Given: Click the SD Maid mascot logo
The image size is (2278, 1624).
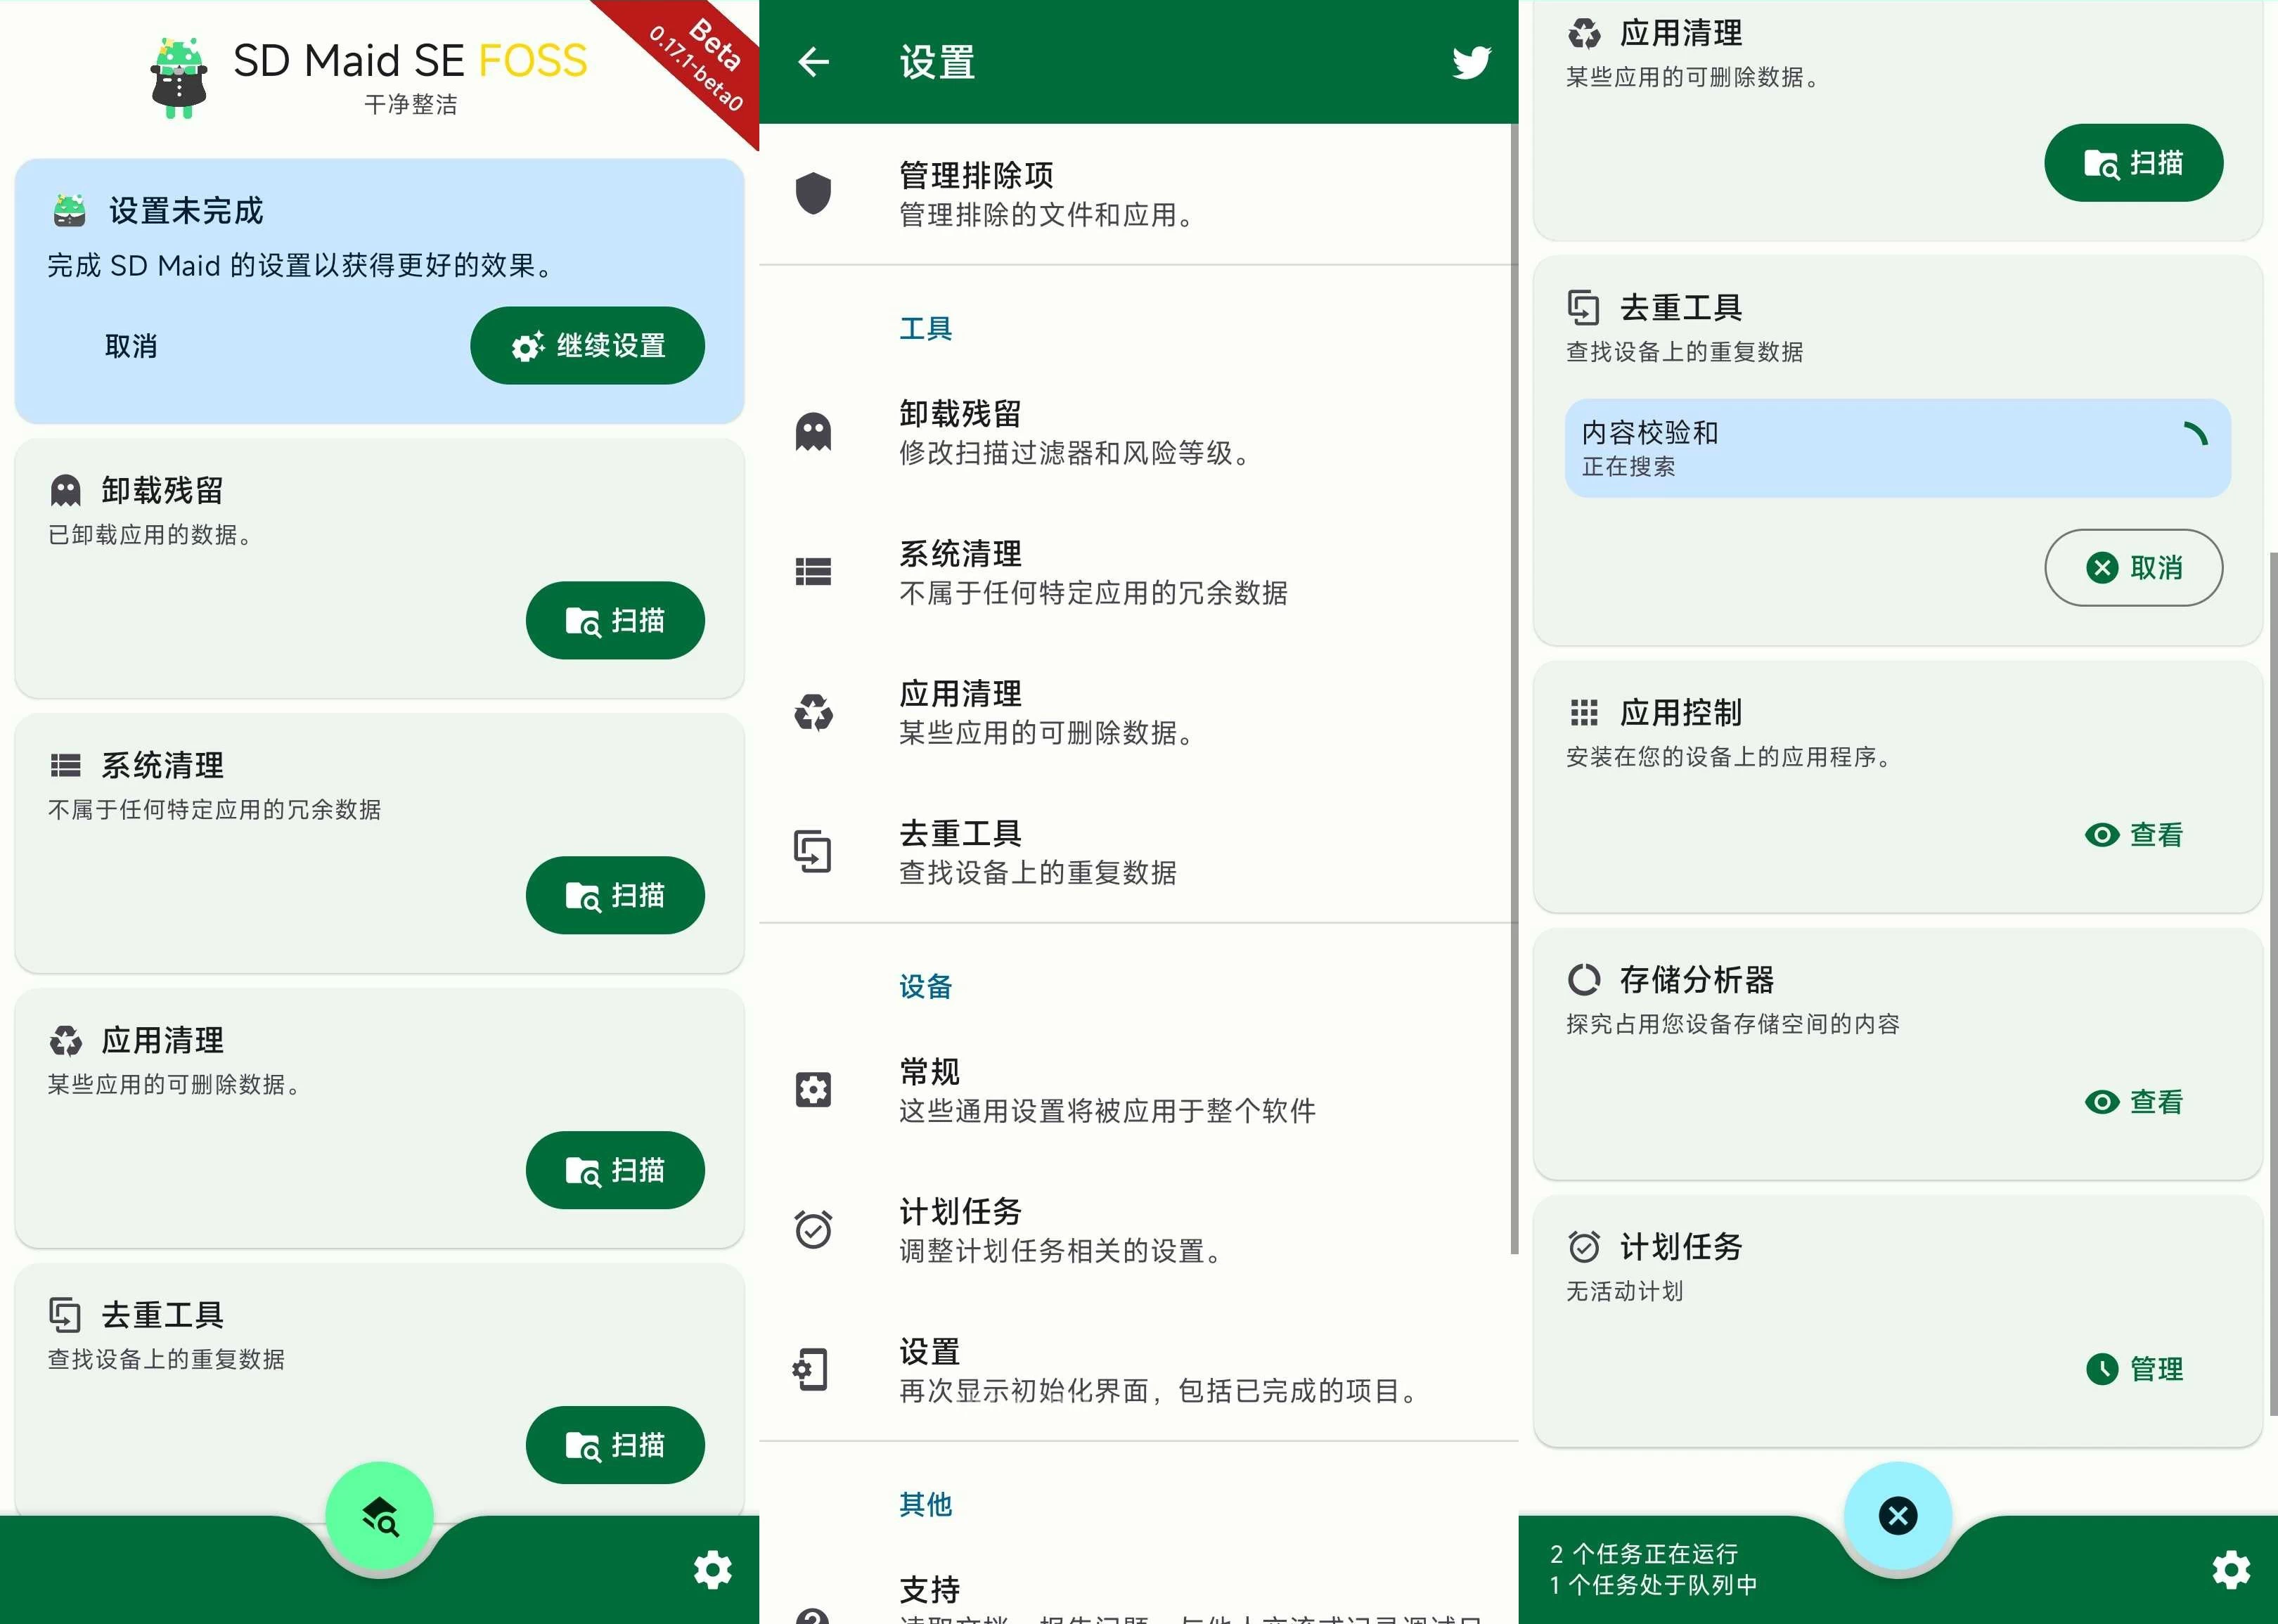Looking at the screenshot, I should (x=179, y=77).
